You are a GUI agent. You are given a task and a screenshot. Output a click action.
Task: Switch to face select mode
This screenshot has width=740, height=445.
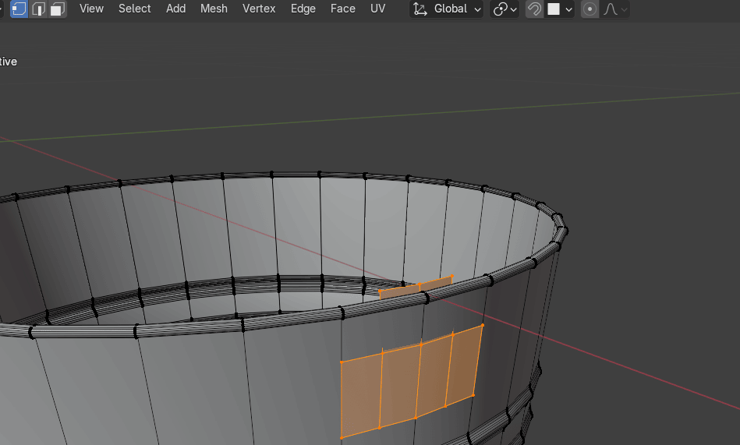click(57, 9)
